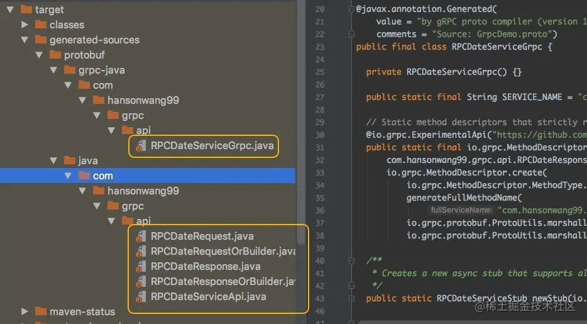Click the maven-status folder icon

40,311
